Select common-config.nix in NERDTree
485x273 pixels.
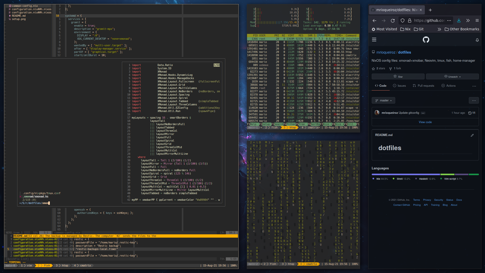pyautogui.click(x=25, y=6)
